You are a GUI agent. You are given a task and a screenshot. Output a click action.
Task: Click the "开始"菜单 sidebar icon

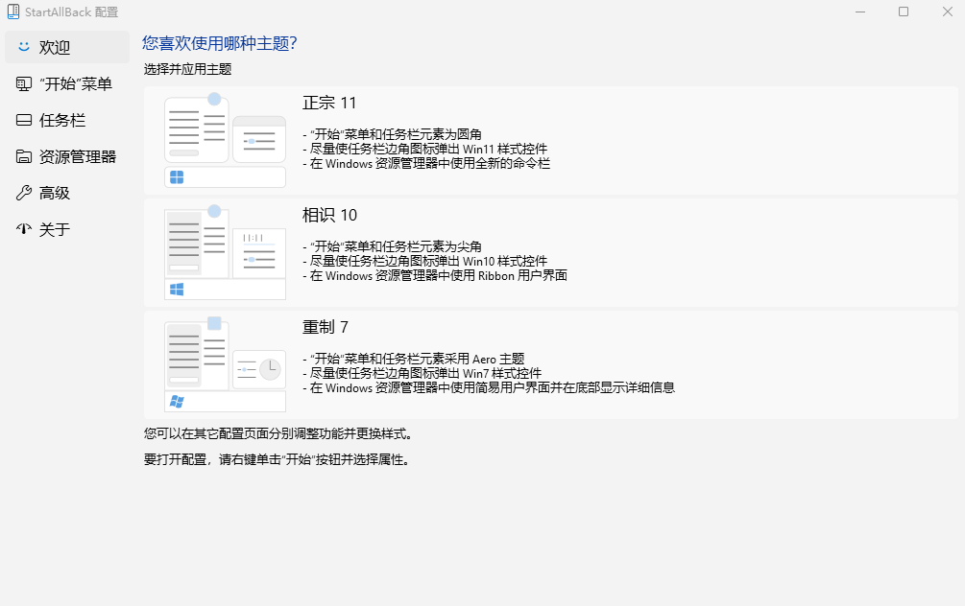coord(24,83)
